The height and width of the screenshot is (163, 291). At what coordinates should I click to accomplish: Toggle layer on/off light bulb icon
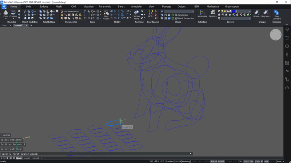click(222, 11)
